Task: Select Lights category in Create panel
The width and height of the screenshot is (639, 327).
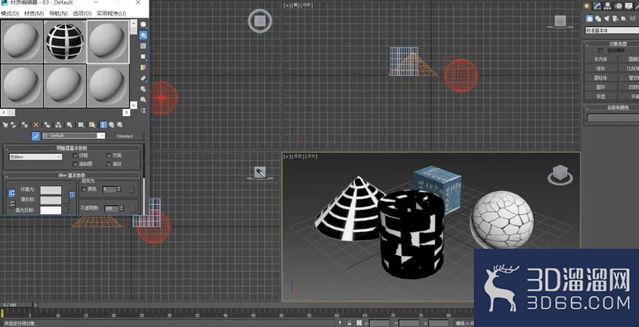Action: 607,18
